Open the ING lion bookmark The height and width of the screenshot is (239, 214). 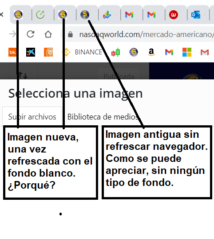(x=48, y=52)
